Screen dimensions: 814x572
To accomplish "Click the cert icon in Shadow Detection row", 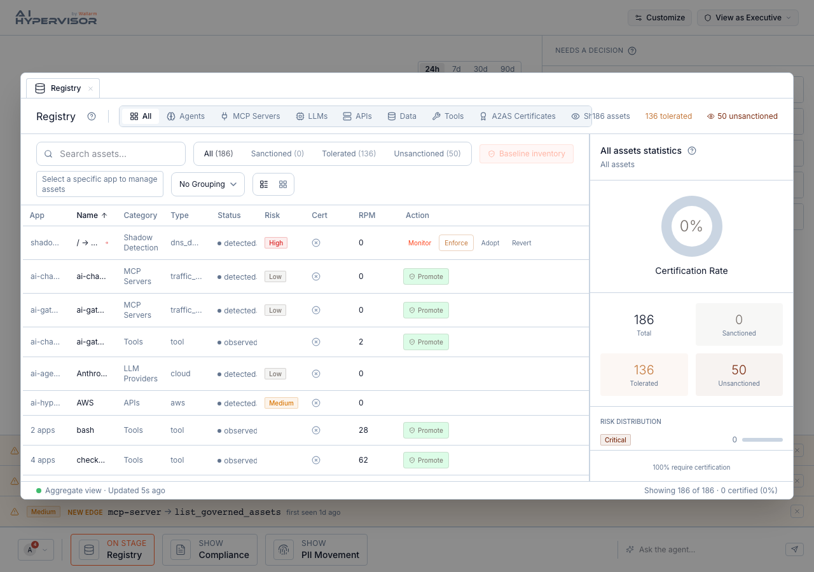I will click(x=316, y=243).
